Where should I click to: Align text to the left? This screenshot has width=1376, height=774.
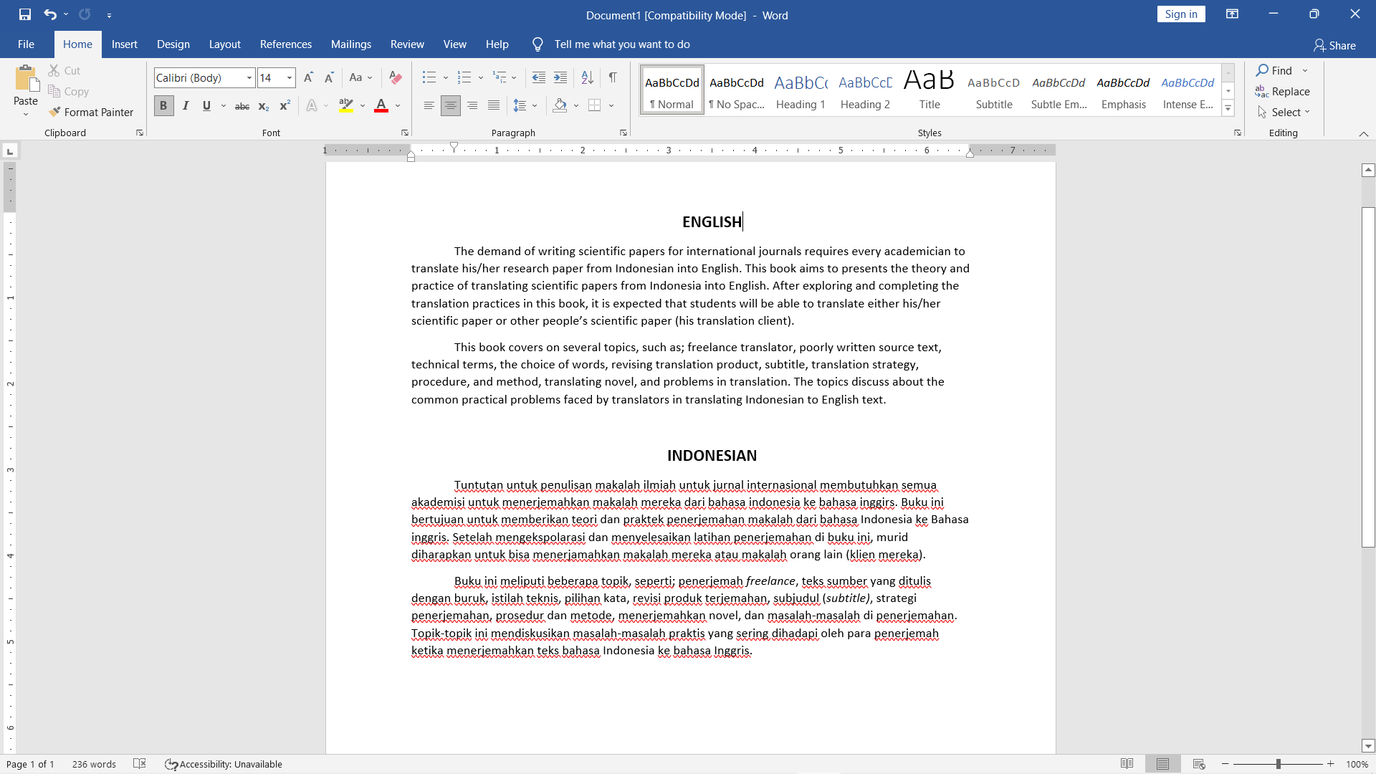coord(429,105)
